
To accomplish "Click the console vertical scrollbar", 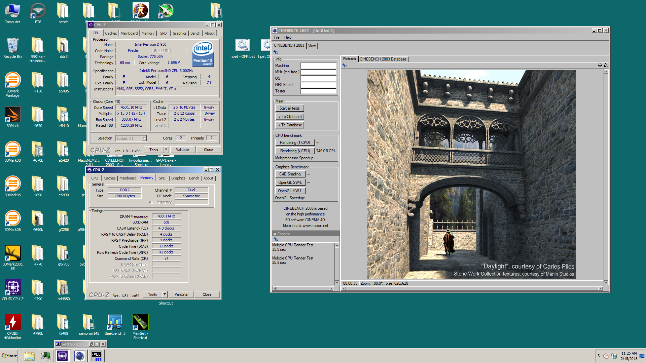I will click(337, 264).
